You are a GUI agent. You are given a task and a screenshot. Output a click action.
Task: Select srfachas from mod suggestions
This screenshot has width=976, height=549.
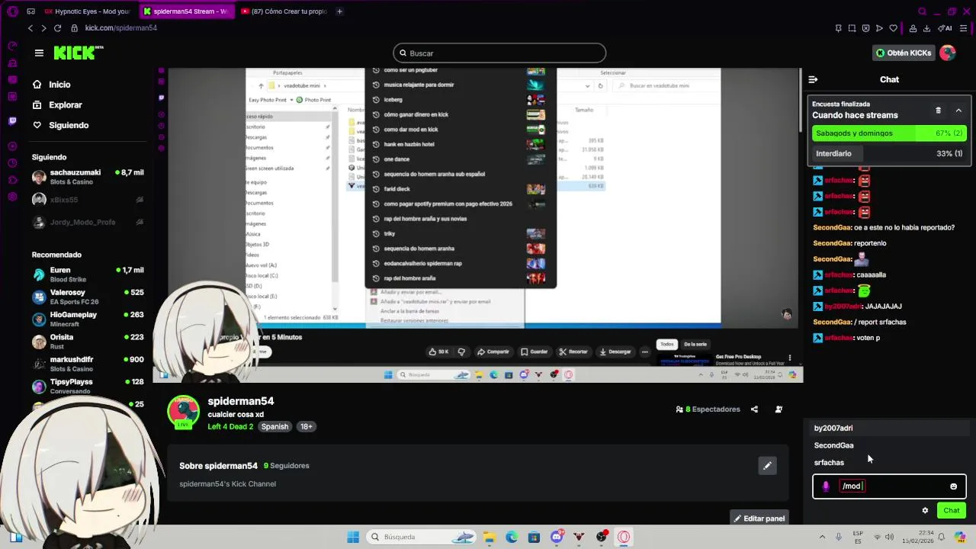(x=889, y=463)
